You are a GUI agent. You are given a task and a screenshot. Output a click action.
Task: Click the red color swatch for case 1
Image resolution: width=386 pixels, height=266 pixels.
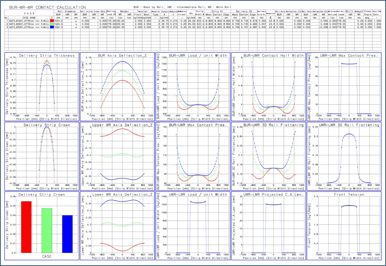click(x=52, y=21)
